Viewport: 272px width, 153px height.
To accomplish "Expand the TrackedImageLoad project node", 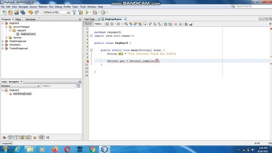I will [x=3, y=48].
